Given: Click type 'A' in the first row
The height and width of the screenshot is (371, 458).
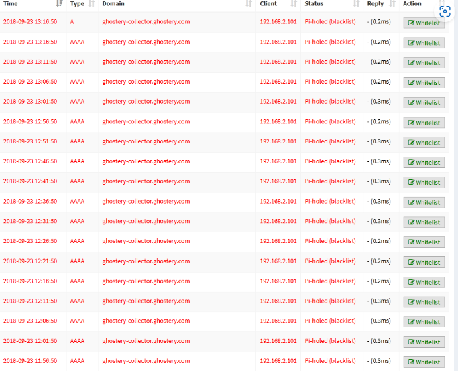Looking at the screenshot, I should click(x=72, y=21).
